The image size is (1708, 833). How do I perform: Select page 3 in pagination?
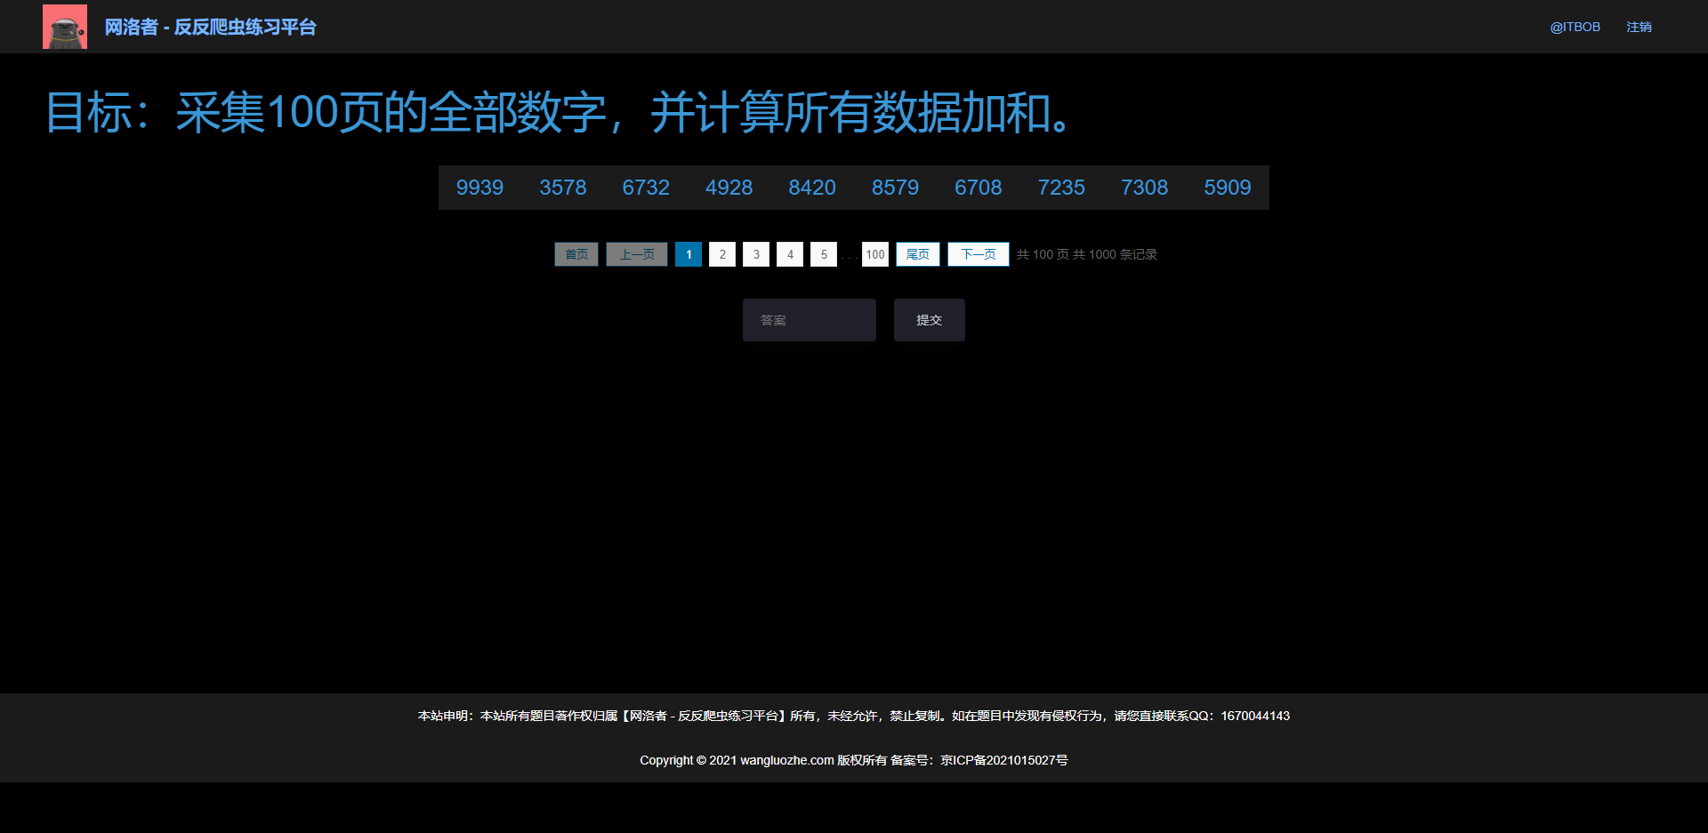tap(756, 254)
